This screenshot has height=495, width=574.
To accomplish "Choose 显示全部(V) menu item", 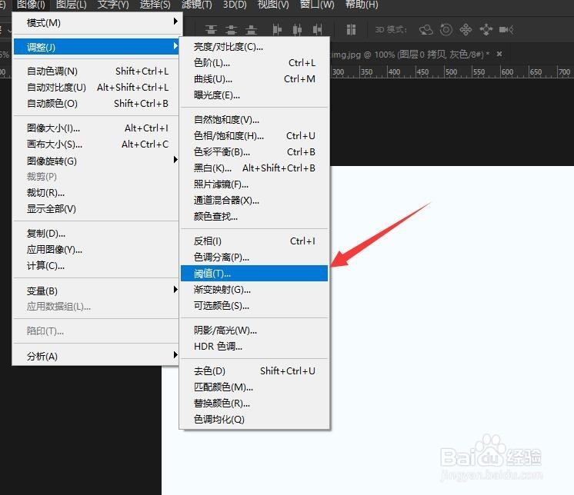I will [96, 209].
